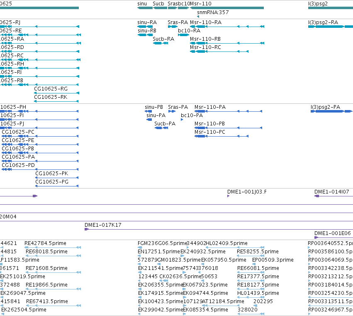Open the EK067923.5prime EST label
Viewport: 353px width, 316px height.
pos(205,285)
